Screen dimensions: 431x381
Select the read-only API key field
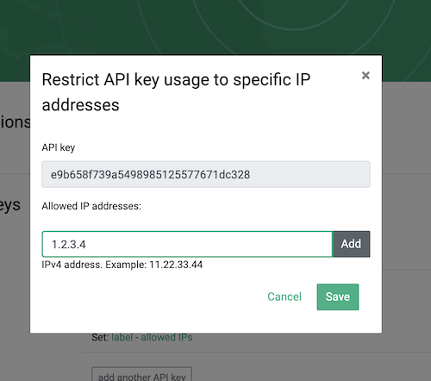pos(206,174)
